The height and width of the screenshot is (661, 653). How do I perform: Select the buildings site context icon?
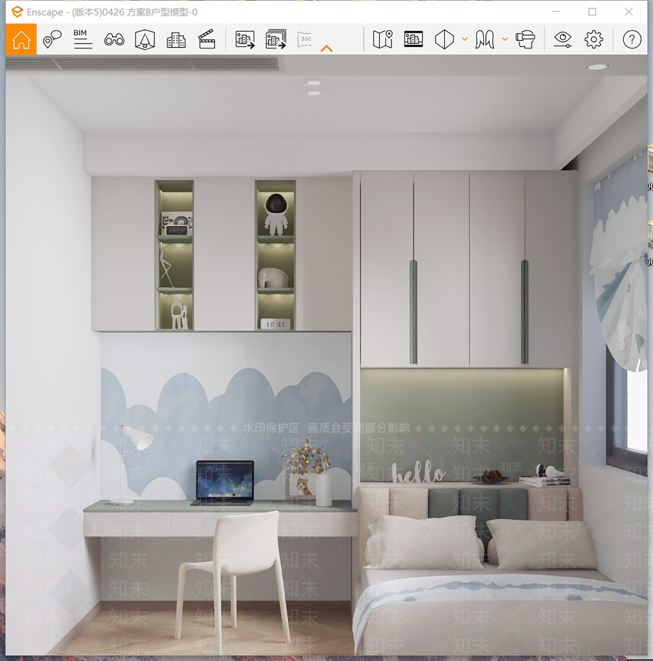[176, 40]
